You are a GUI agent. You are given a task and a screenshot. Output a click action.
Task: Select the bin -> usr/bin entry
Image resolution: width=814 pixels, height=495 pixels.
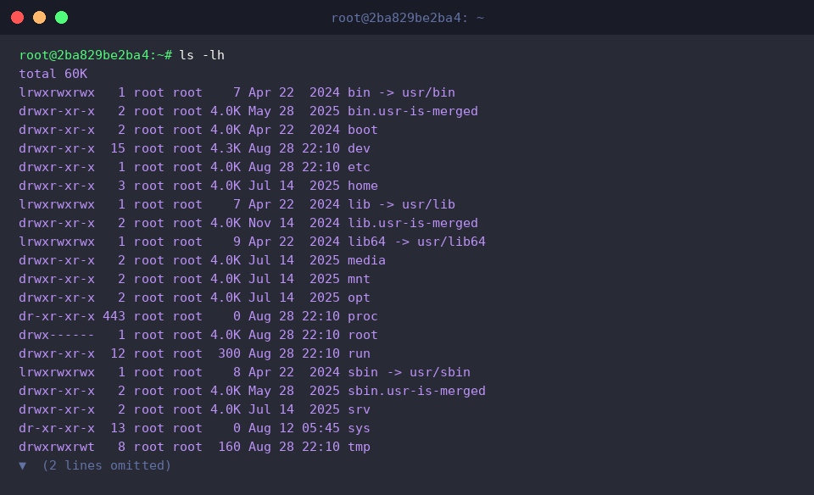(x=401, y=92)
